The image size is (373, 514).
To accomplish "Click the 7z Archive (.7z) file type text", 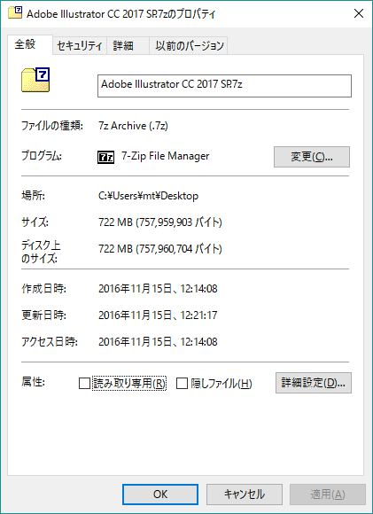I will pos(134,126).
